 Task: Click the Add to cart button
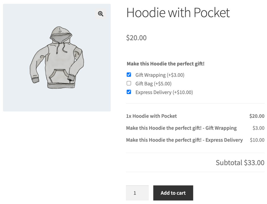pyautogui.click(x=173, y=193)
